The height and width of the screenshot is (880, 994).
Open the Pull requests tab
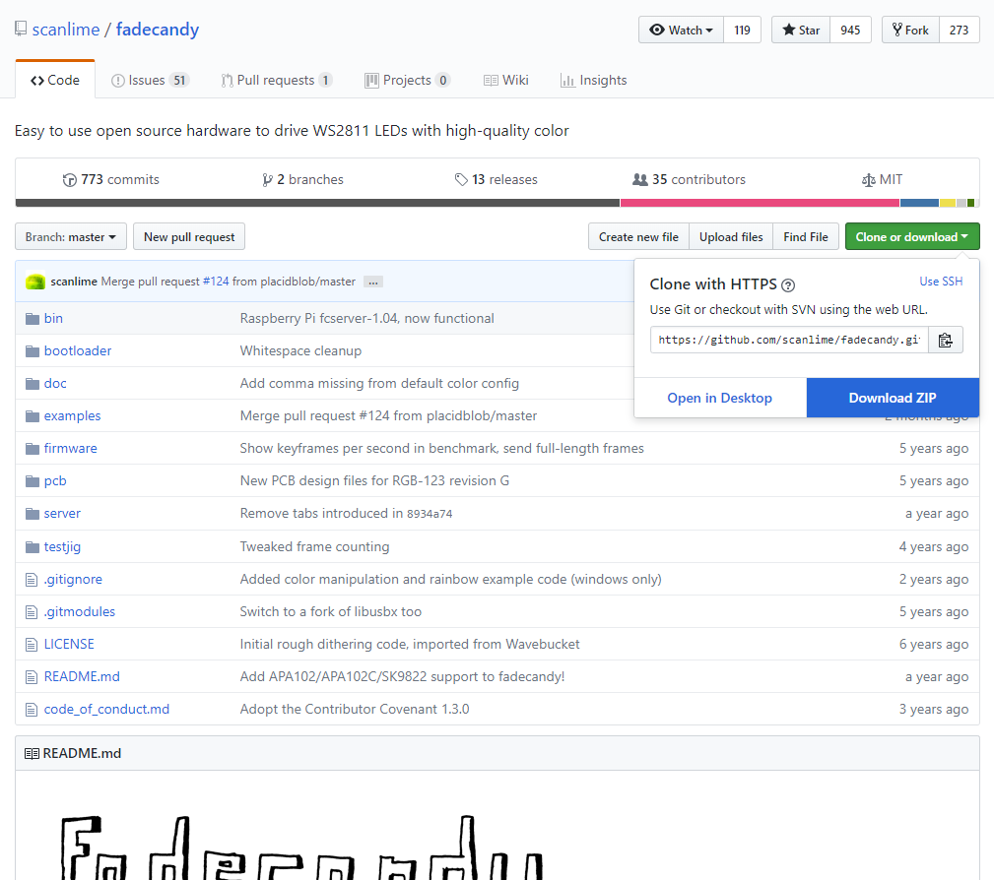(277, 81)
